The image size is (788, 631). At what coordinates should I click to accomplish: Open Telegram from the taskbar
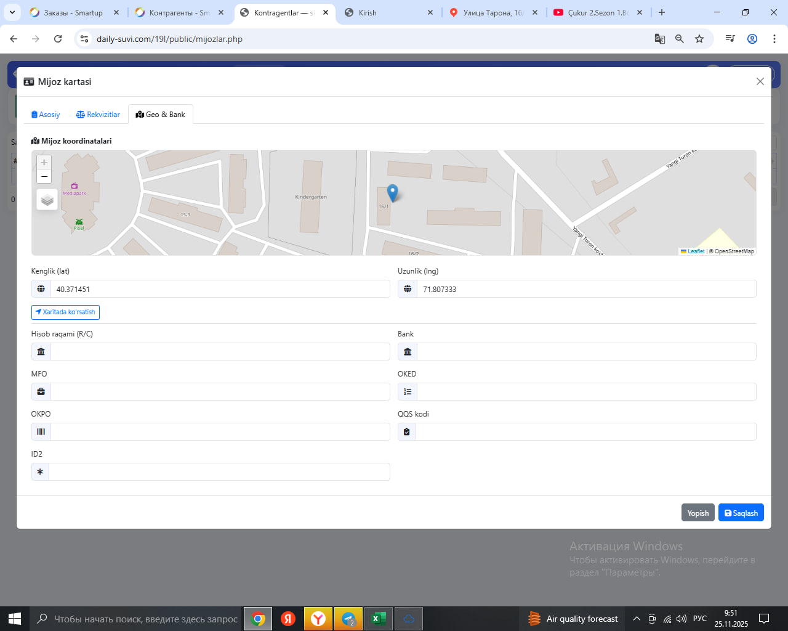pyautogui.click(x=348, y=619)
